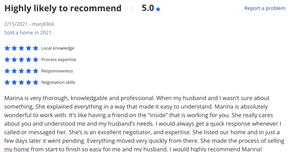Image resolution: width=289 pixels, height=152 pixels.
Task: Click fifth star of Responsiveness rating
Action: pyautogui.click(x=36, y=71)
